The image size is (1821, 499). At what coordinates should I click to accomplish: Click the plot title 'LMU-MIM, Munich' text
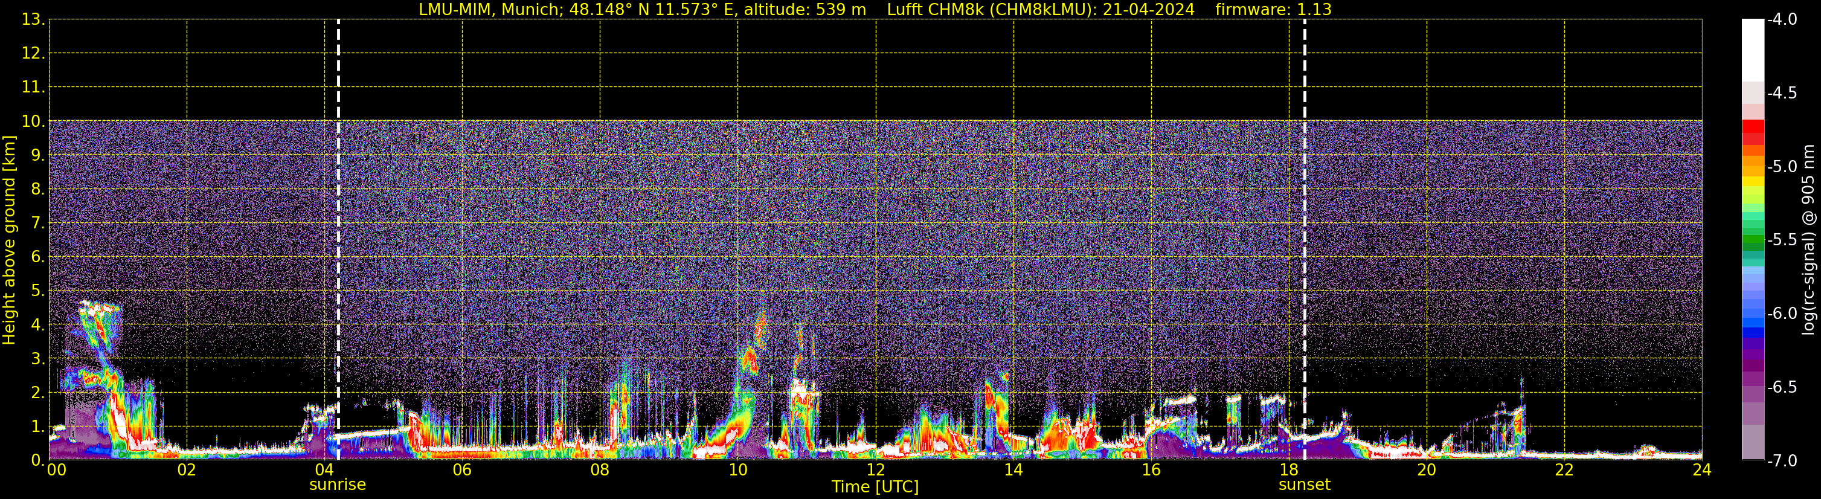coord(490,10)
